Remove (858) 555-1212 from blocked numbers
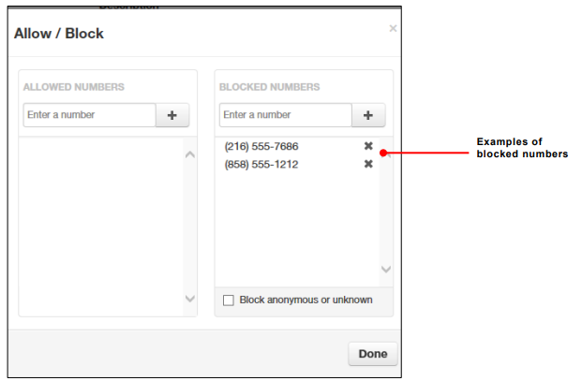 point(368,164)
